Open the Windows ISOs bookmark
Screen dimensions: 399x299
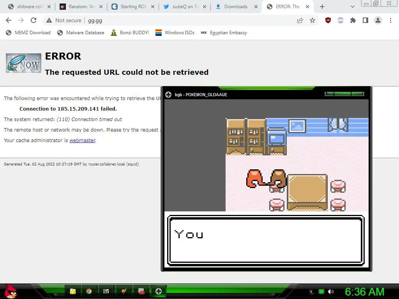click(175, 33)
